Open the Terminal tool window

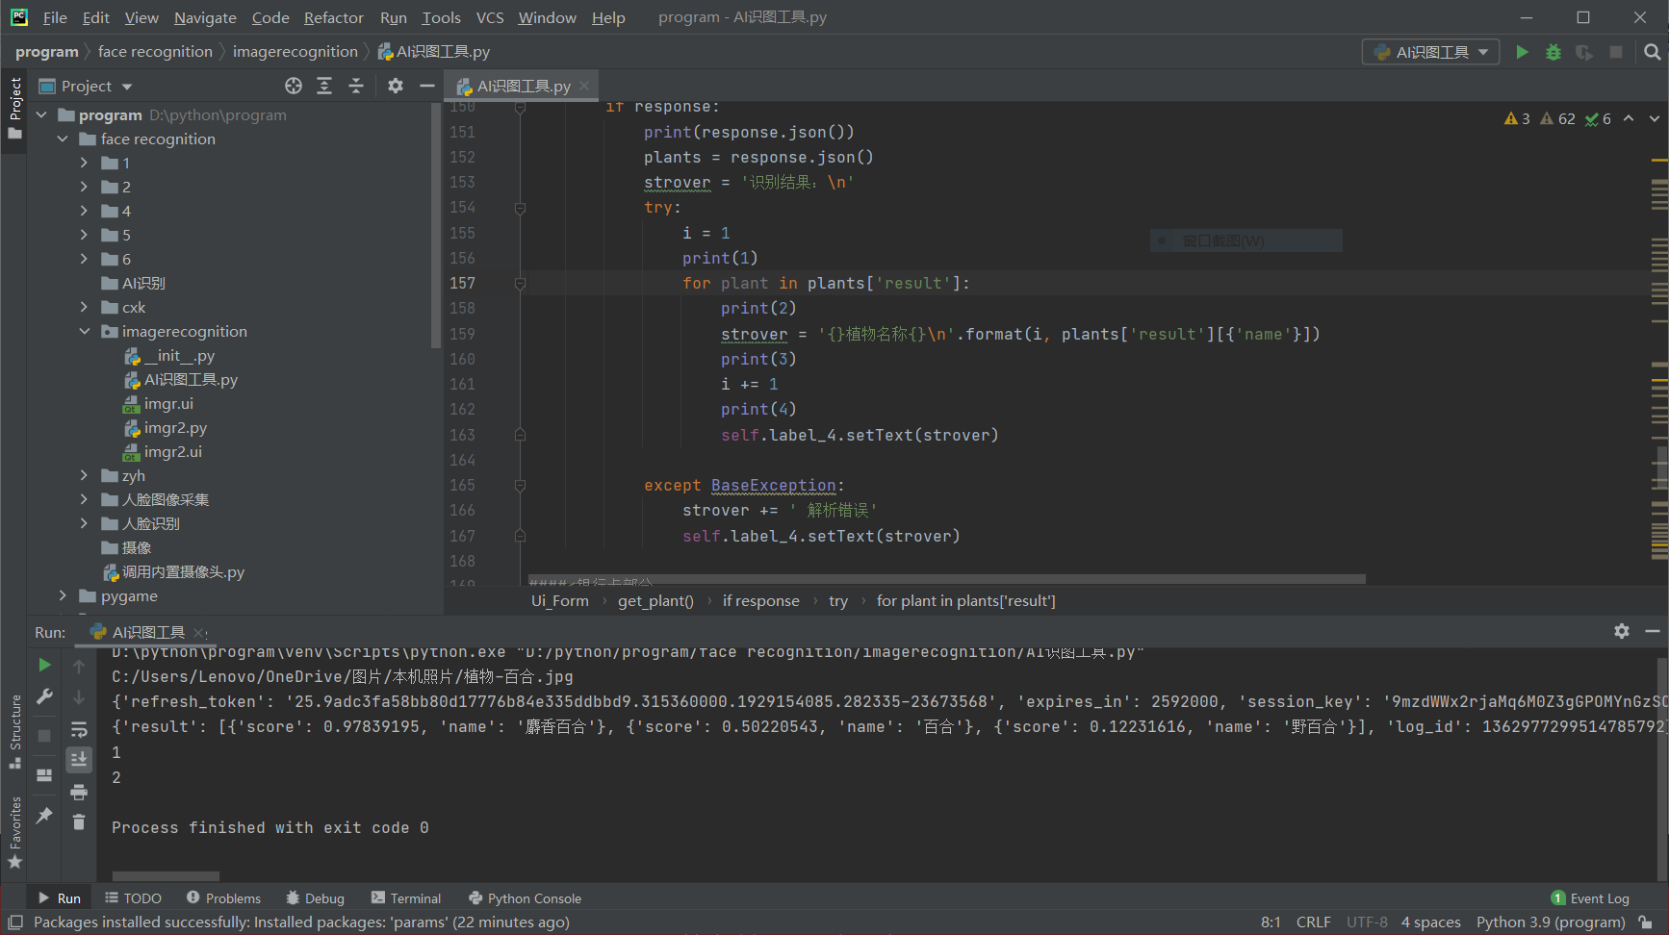click(x=406, y=898)
